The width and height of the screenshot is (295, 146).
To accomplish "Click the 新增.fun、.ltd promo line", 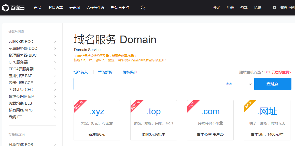I will pos(120,60).
